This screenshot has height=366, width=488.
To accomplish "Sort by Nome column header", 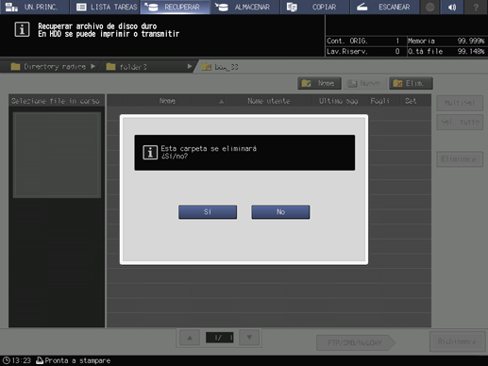I will (x=167, y=101).
